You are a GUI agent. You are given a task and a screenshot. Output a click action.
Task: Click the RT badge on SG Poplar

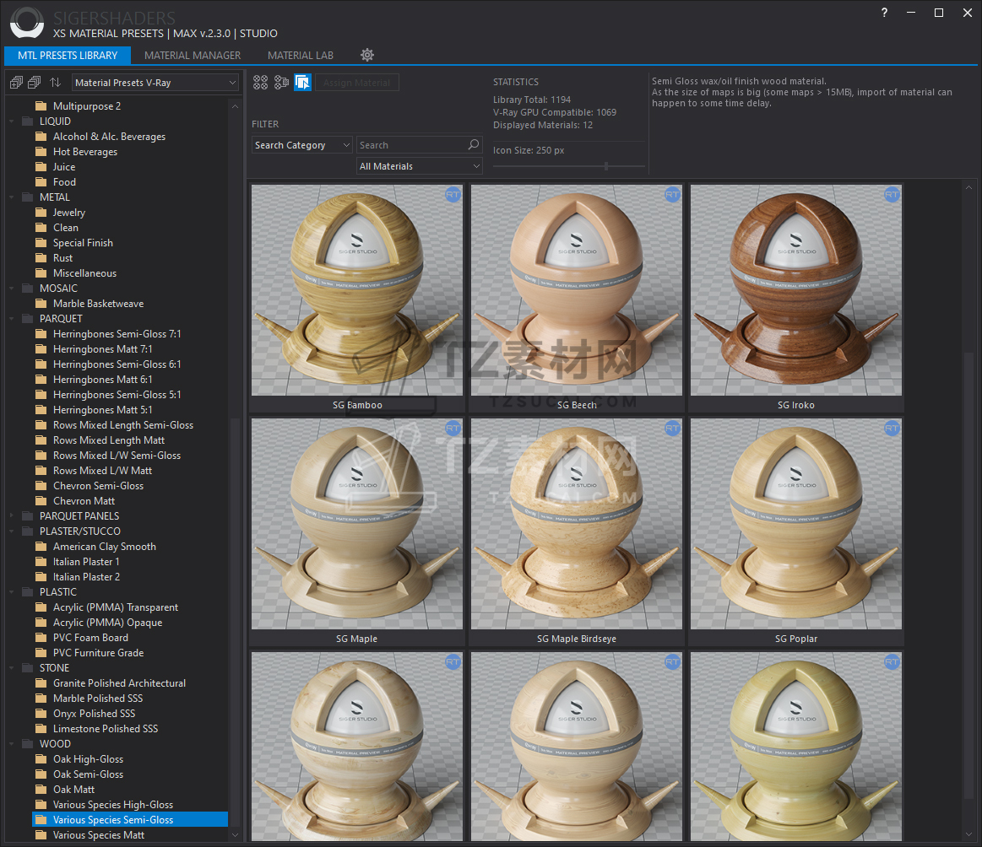coord(892,428)
